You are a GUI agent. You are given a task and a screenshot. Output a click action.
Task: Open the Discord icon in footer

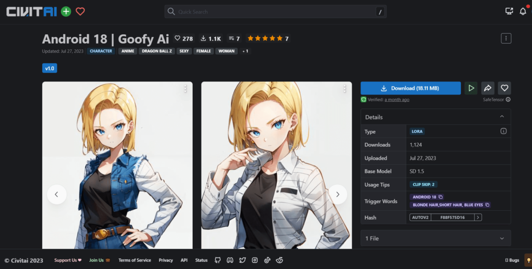click(x=230, y=260)
